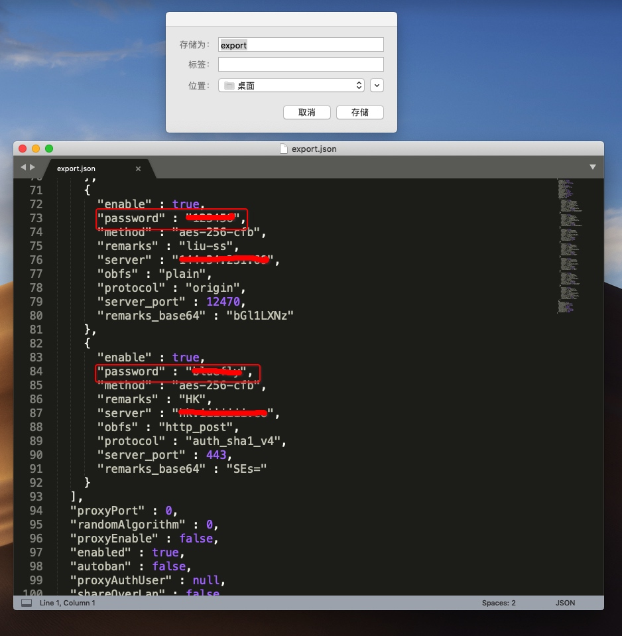Click "autoban" key on line 98

click(100, 566)
